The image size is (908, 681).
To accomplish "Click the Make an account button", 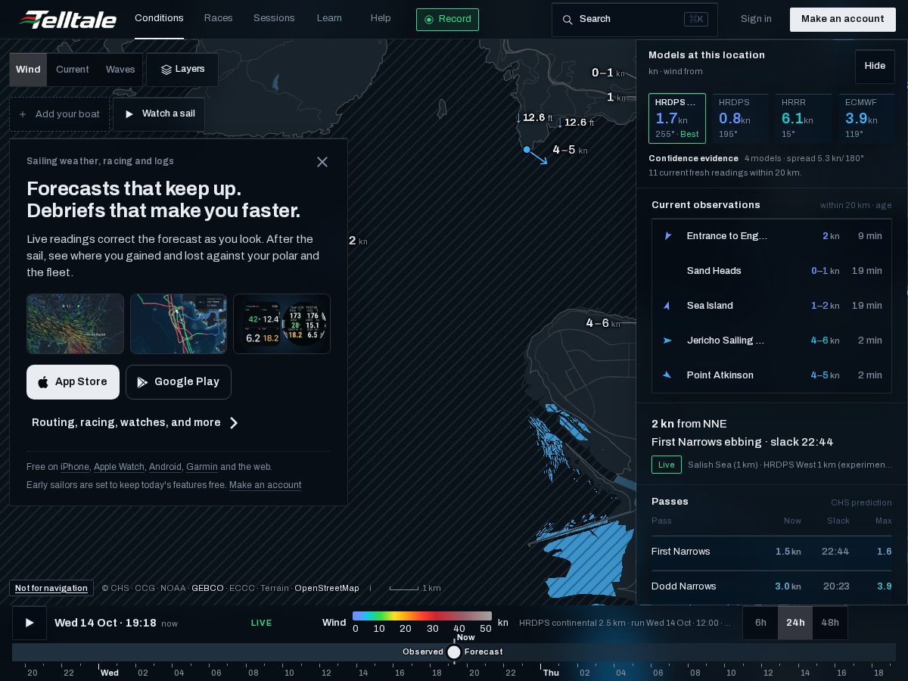I will point(842,20).
